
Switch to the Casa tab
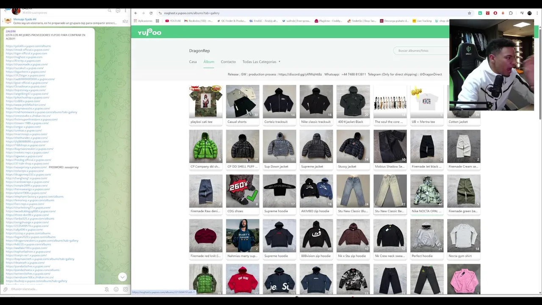(193, 62)
